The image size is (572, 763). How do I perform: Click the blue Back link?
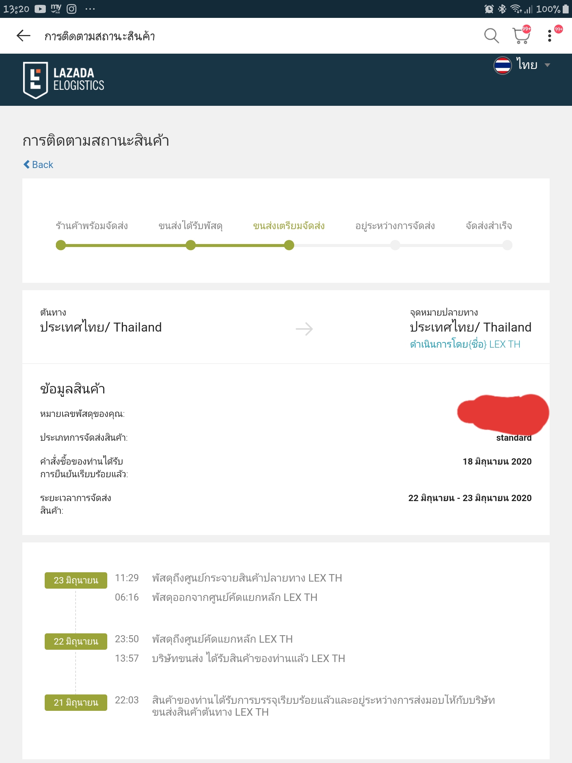click(38, 165)
